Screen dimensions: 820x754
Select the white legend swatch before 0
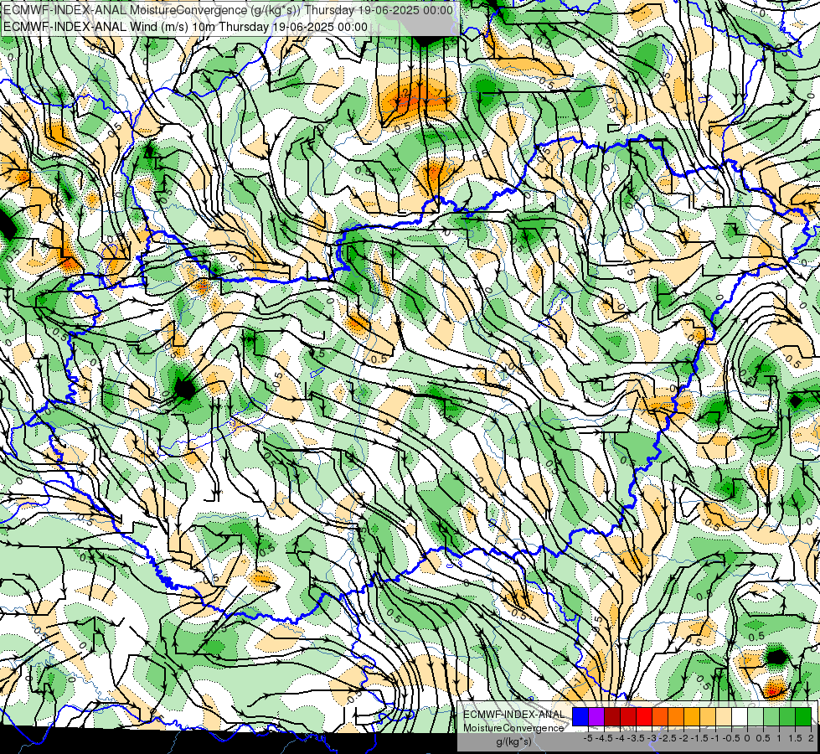(x=740, y=716)
